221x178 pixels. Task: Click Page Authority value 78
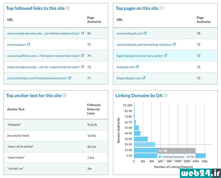coord(199,34)
